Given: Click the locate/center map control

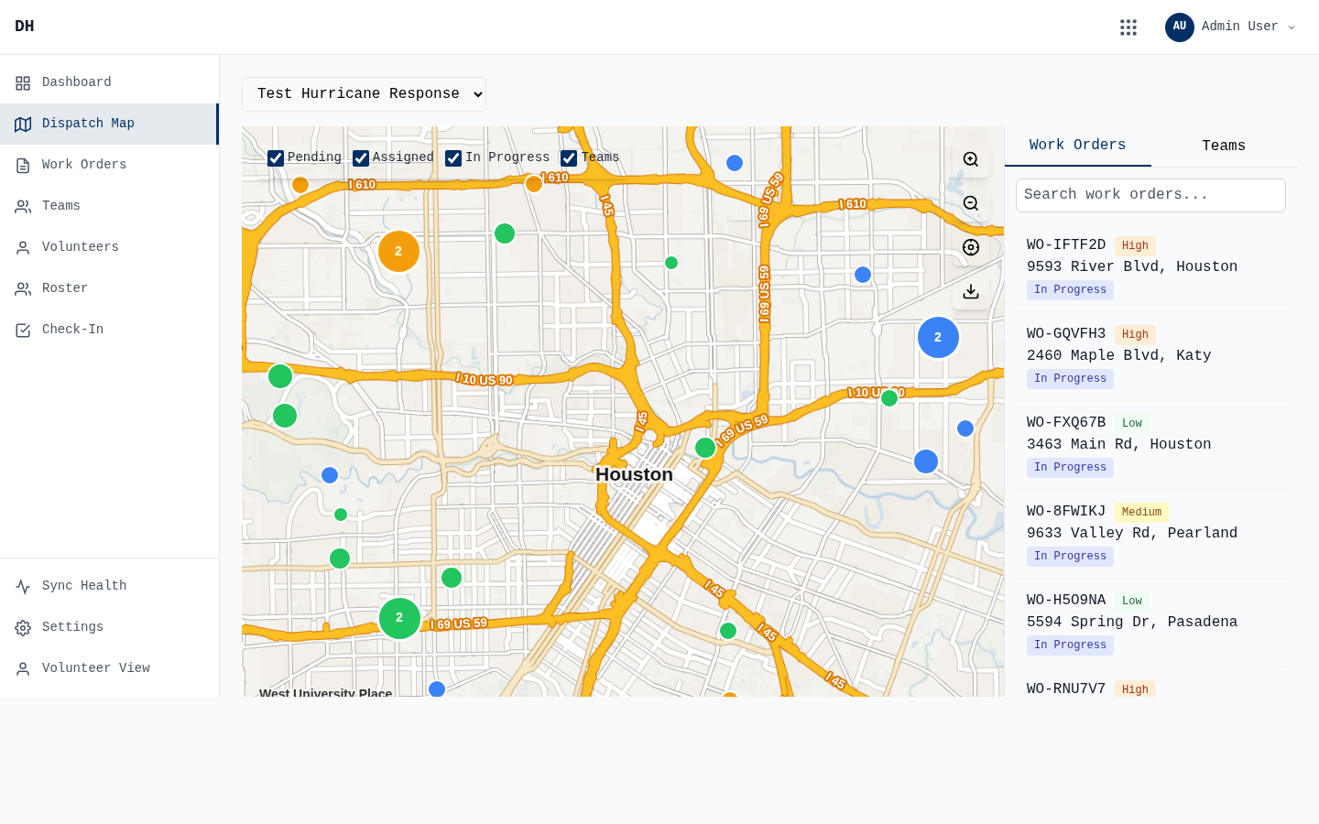Looking at the screenshot, I should tap(971, 247).
